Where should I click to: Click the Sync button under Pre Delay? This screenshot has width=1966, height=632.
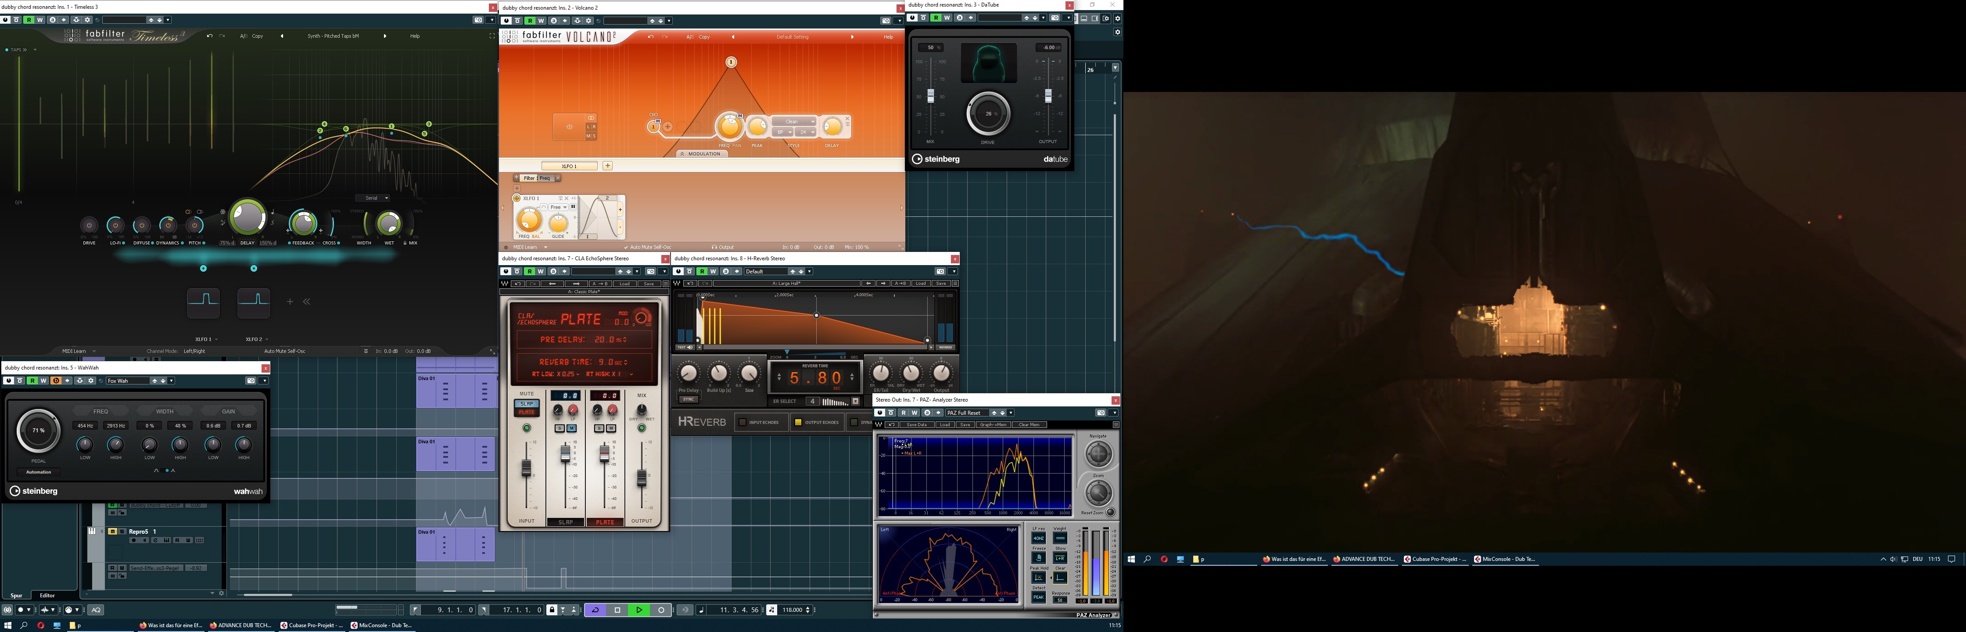pos(689,399)
